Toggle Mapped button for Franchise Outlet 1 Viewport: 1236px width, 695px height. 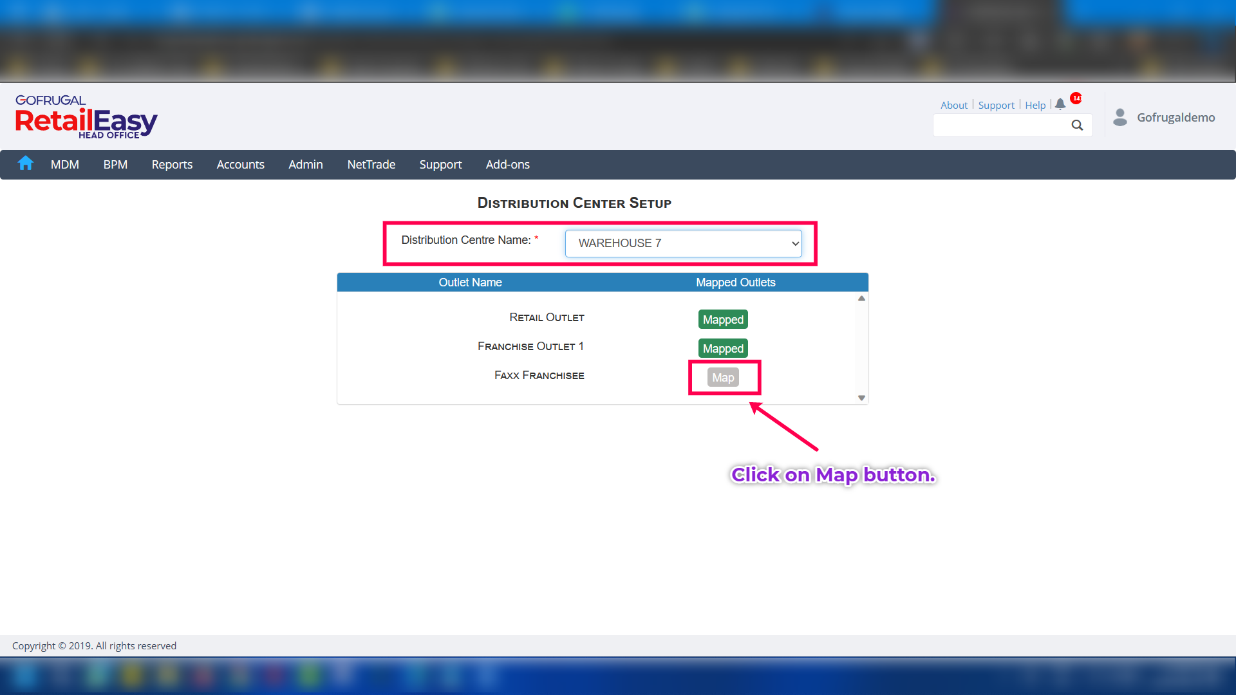(723, 349)
